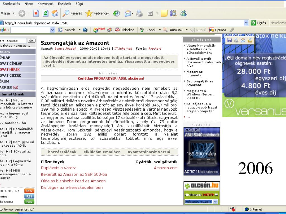Click the AutoLink toolbar button
The width and height of the screenshot is (286, 214).
tap(173, 30)
